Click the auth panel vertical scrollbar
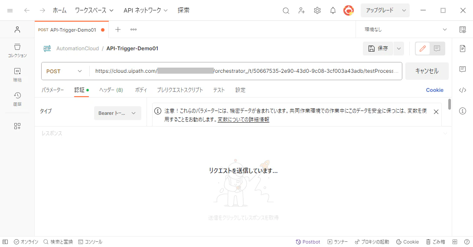 point(450,104)
